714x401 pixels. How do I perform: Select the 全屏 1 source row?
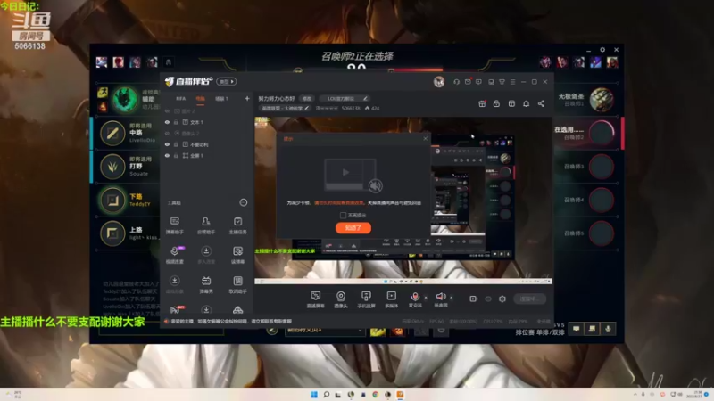click(206, 155)
